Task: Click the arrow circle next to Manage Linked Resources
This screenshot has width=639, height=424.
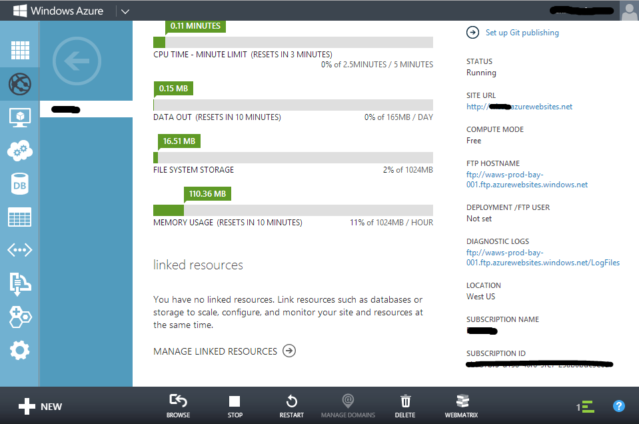Action: click(x=289, y=351)
